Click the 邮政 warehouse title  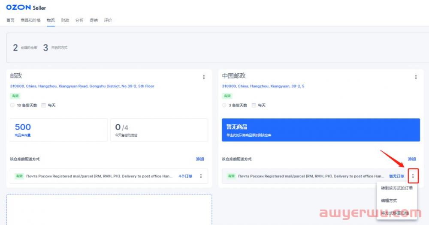point(16,76)
